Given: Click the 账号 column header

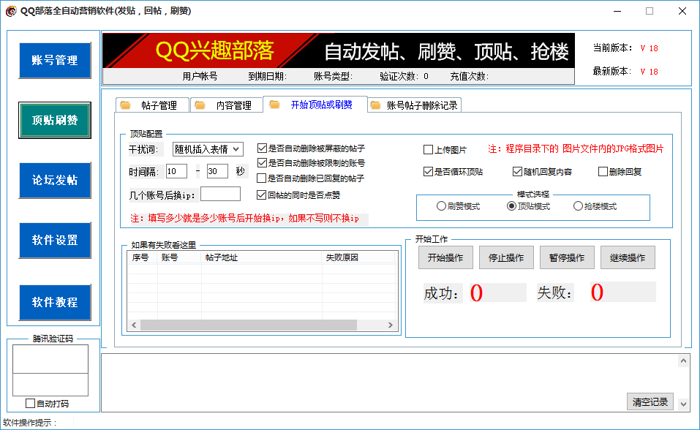Looking at the screenshot, I should point(179,257).
